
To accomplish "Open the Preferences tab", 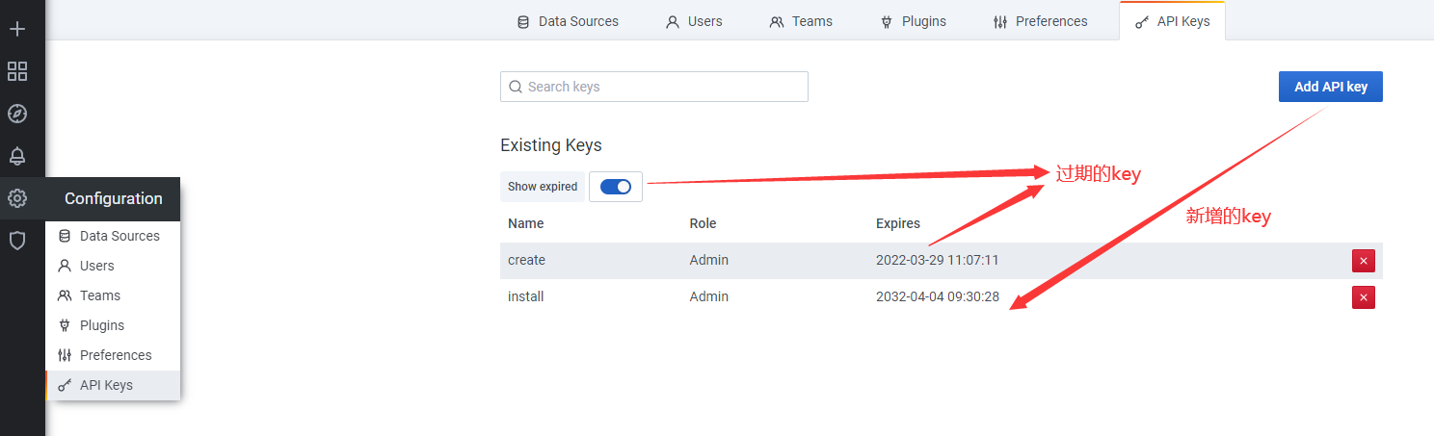I will click(1040, 21).
